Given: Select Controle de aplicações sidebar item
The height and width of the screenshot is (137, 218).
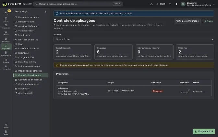Looking at the screenshot, I should 31,75.
